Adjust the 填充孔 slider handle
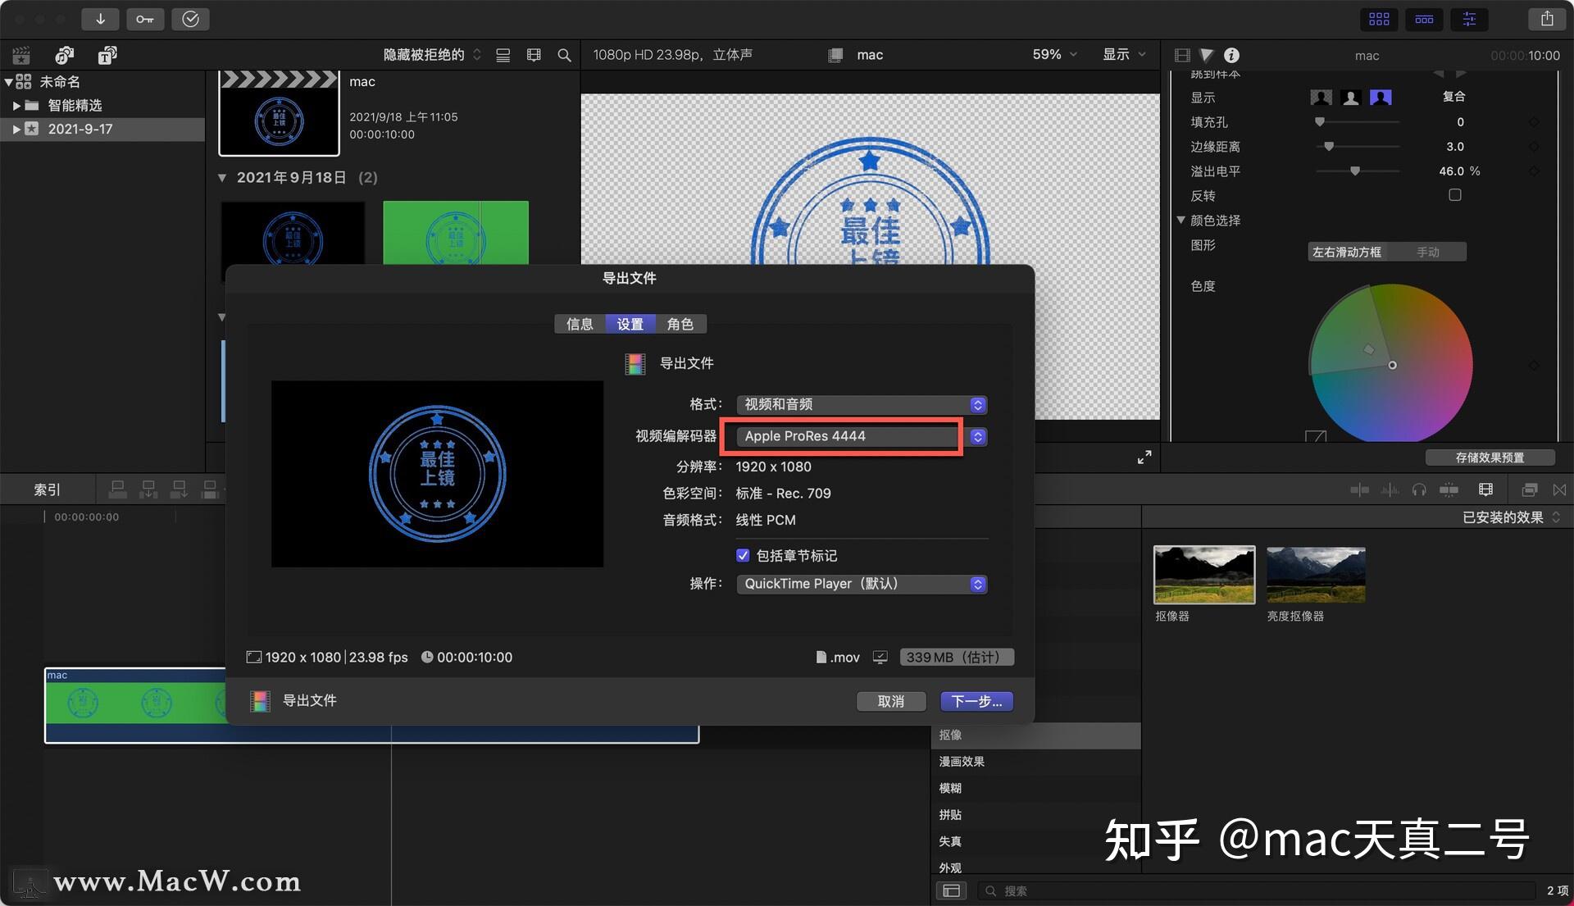The height and width of the screenshot is (906, 1574). 1320,121
